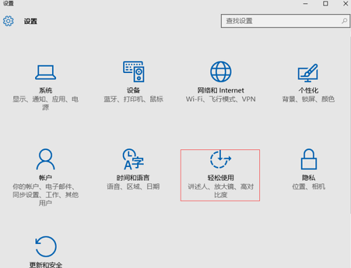Click the 显示、通知、应用、电源 description
Screen dimensions: 351x268
[46, 103]
